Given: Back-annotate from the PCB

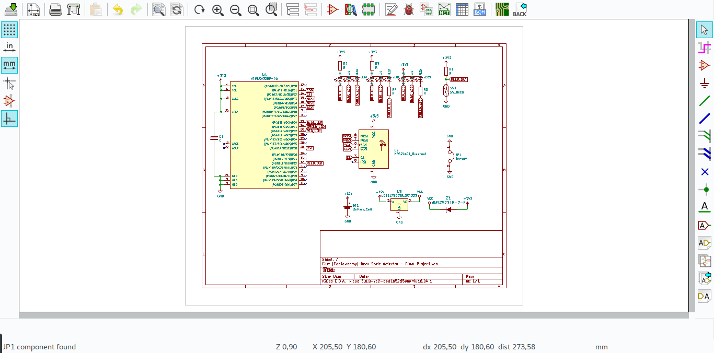Looking at the screenshot, I should 520,9.
